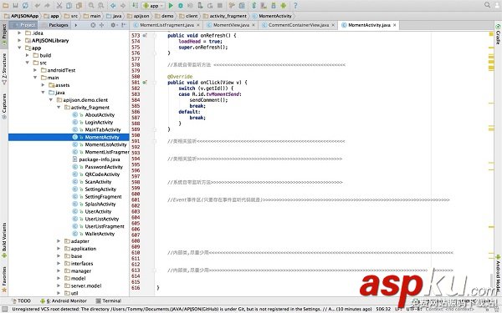Hide the project panel with the hide icon
The height and width of the screenshot is (313, 502).
[124, 25]
